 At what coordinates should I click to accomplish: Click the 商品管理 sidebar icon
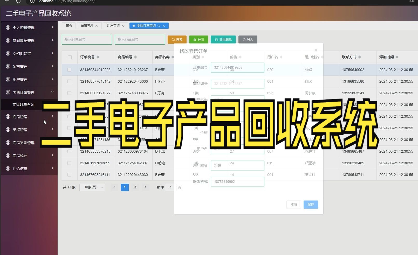pos(8,117)
